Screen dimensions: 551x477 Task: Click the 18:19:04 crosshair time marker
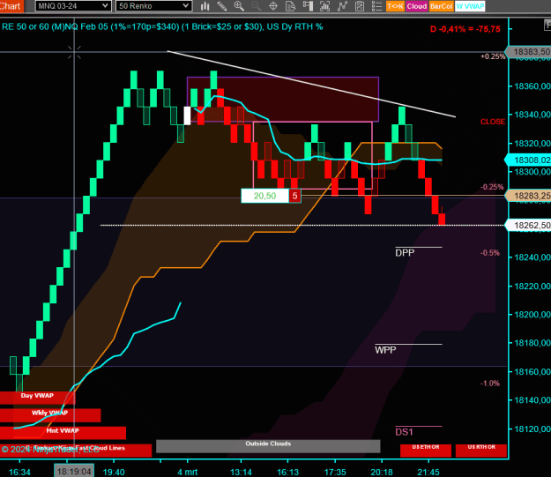tap(74, 471)
